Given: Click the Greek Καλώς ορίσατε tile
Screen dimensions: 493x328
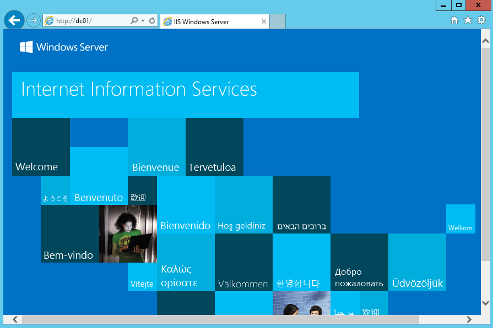Looking at the screenshot, I should [186, 262].
